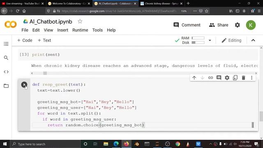
Task: Expand the RAM Disk connection dropdown
Action: click(210, 40)
